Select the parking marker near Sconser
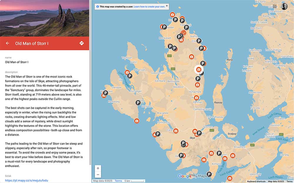 [199, 133]
